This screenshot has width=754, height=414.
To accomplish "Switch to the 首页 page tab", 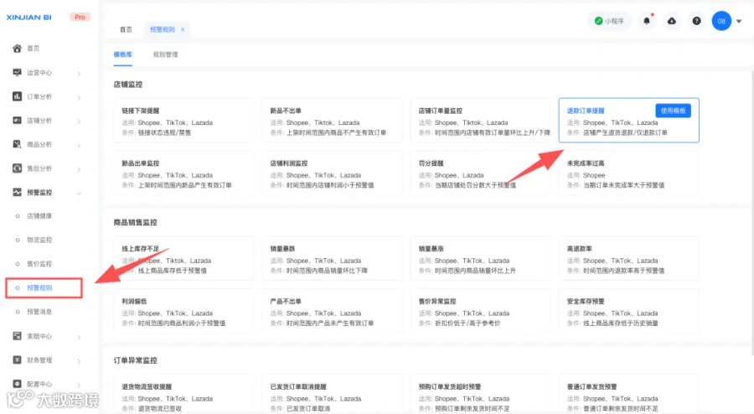I will point(126,29).
